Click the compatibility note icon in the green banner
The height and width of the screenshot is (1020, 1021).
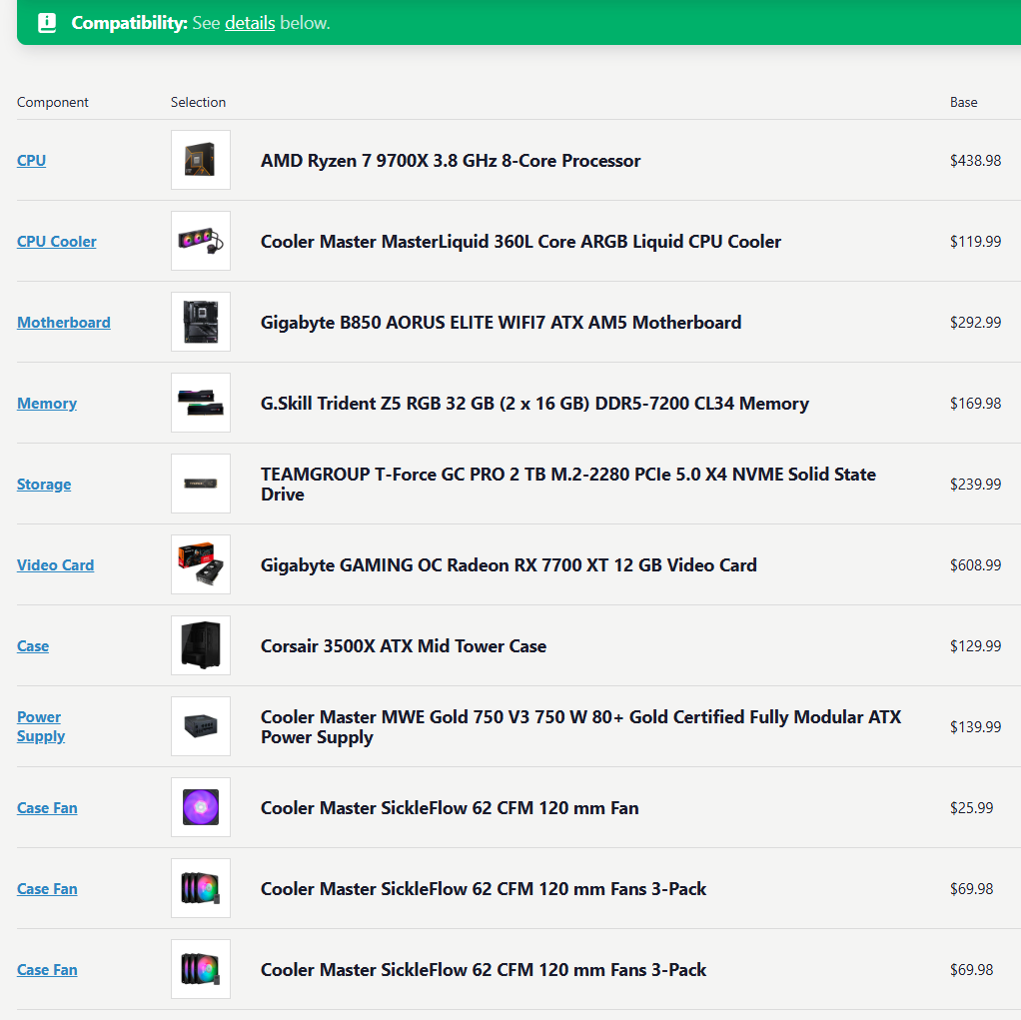point(47,23)
